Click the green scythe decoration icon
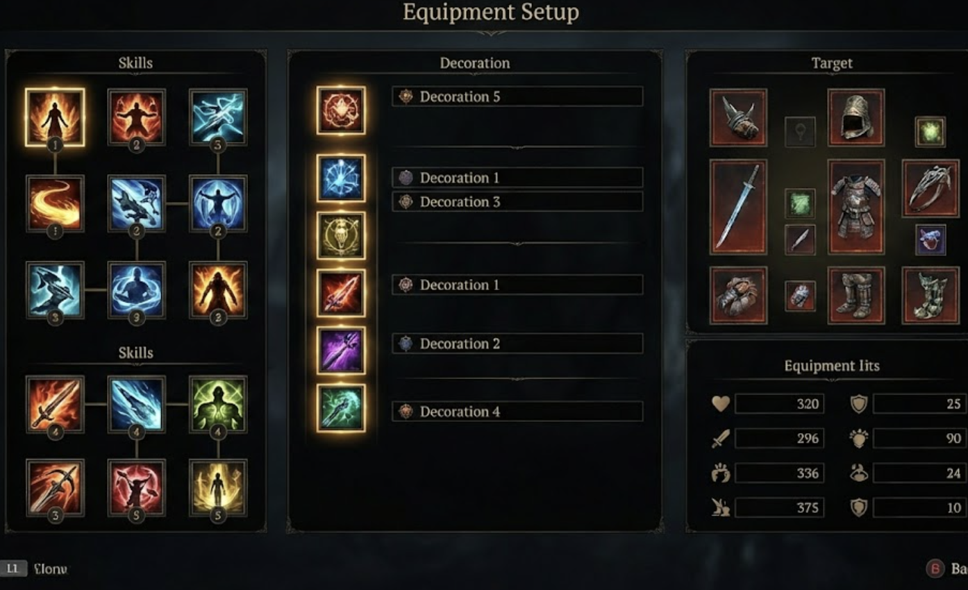Image resolution: width=968 pixels, height=590 pixels. coord(341,408)
